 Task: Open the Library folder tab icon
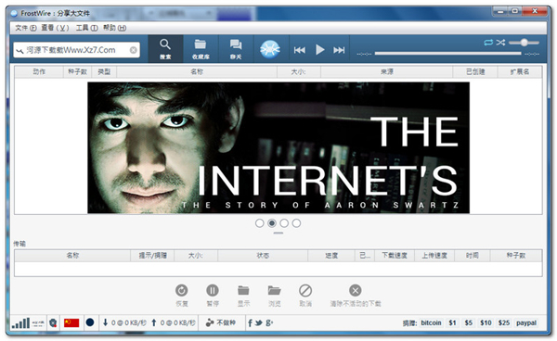tap(201, 48)
